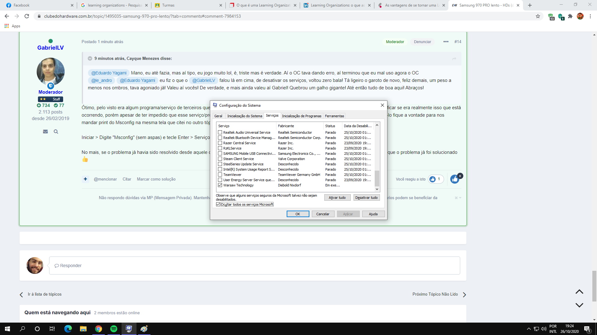Switch to the Geral tab
This screenshot has height=335, width=597.
(218, 116)
